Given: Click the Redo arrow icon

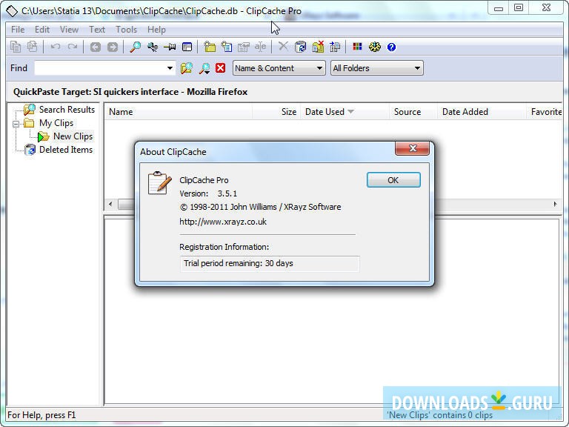Looking at the screenshot, I should 73,47.
